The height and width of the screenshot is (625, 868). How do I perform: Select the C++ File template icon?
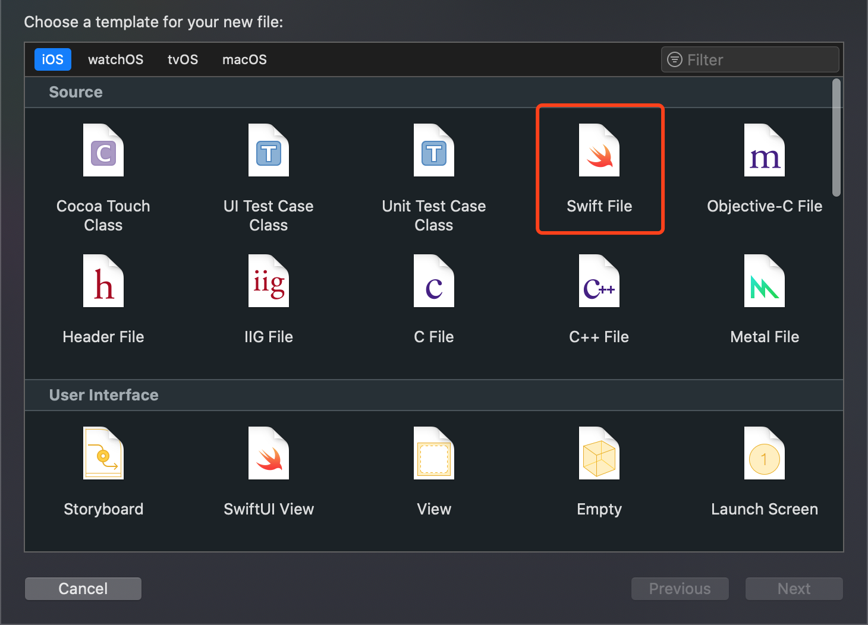pos(599,281)
